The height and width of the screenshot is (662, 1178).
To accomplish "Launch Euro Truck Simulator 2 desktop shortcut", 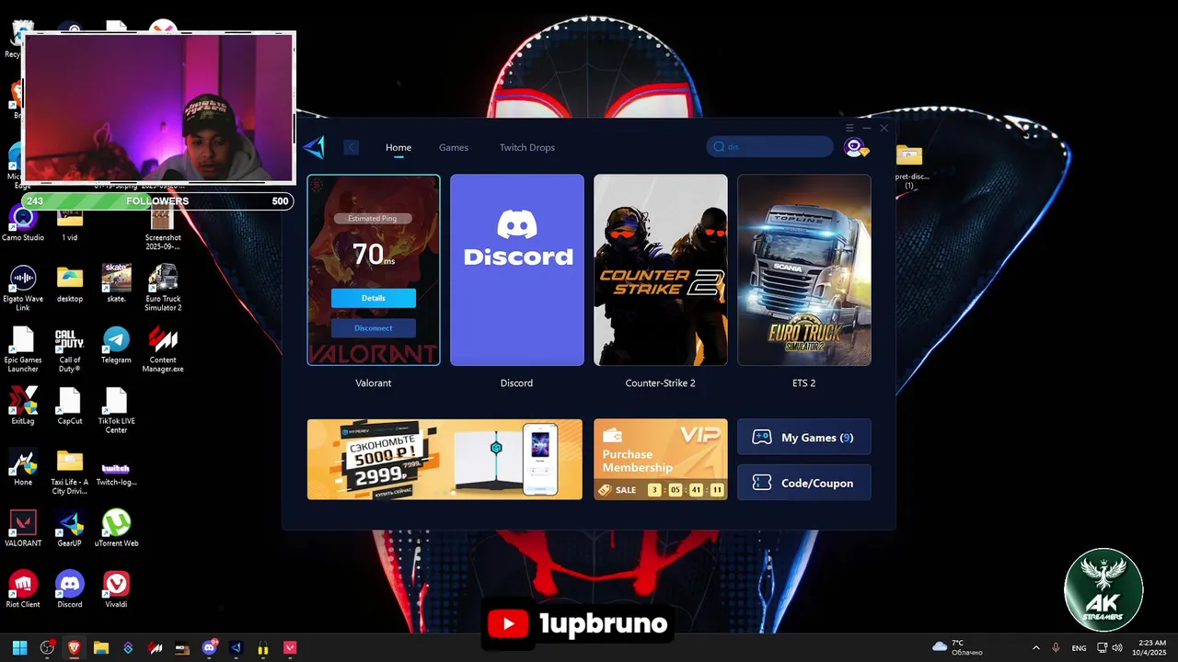I will pyautogui.click(x=163, y=288).
